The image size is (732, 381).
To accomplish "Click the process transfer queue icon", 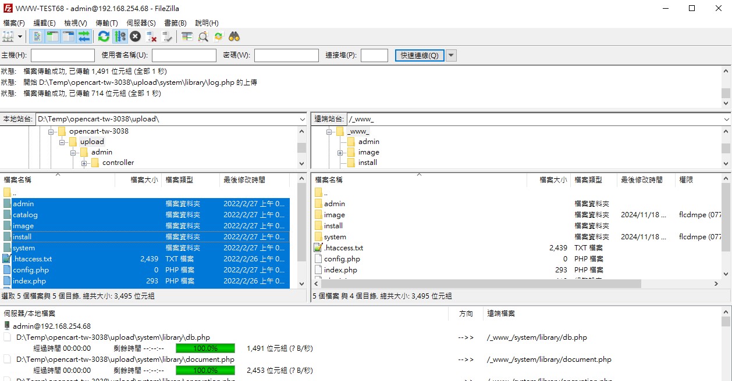I will coord(120,37).
